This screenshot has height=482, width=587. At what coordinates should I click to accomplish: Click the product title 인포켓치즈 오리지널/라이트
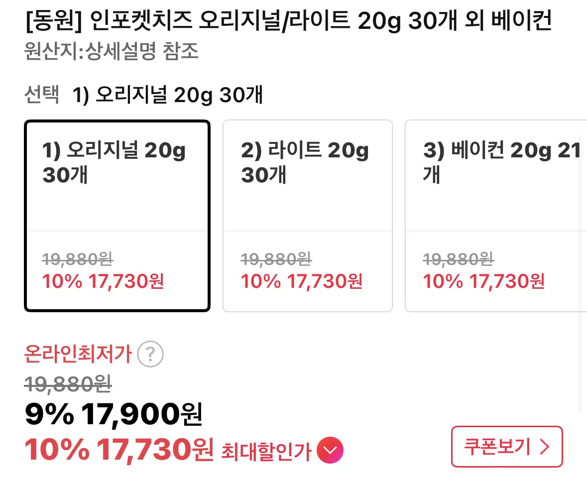[288, 21]
